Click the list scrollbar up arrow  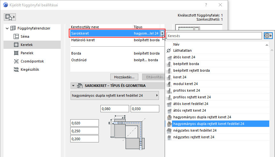tap(272, 50)
